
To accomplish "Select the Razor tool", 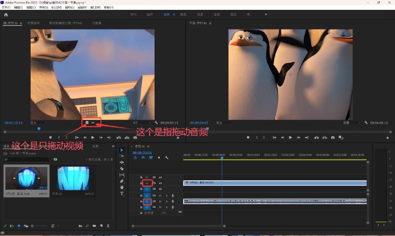I will pyautogui.click(x=122, y=169).
